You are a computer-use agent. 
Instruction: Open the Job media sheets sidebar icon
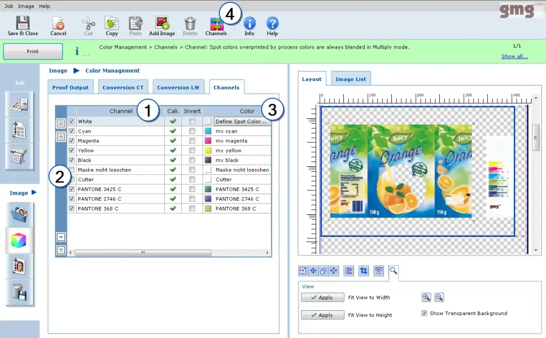[19, 104]
